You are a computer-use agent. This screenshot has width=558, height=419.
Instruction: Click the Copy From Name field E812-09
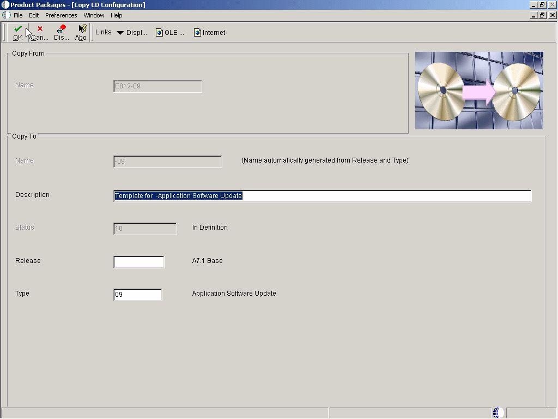[157, 86]
